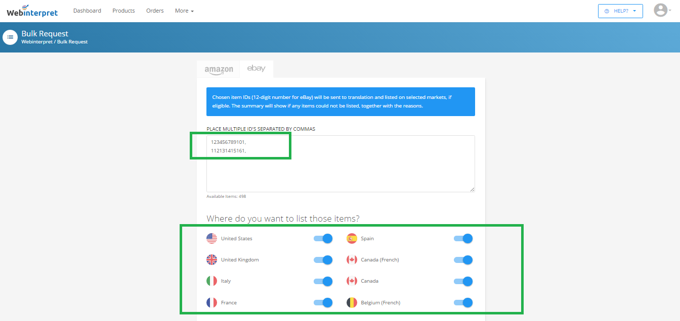
Task: Expand the account menu arrow next to avatar
Action: [672, 11]
